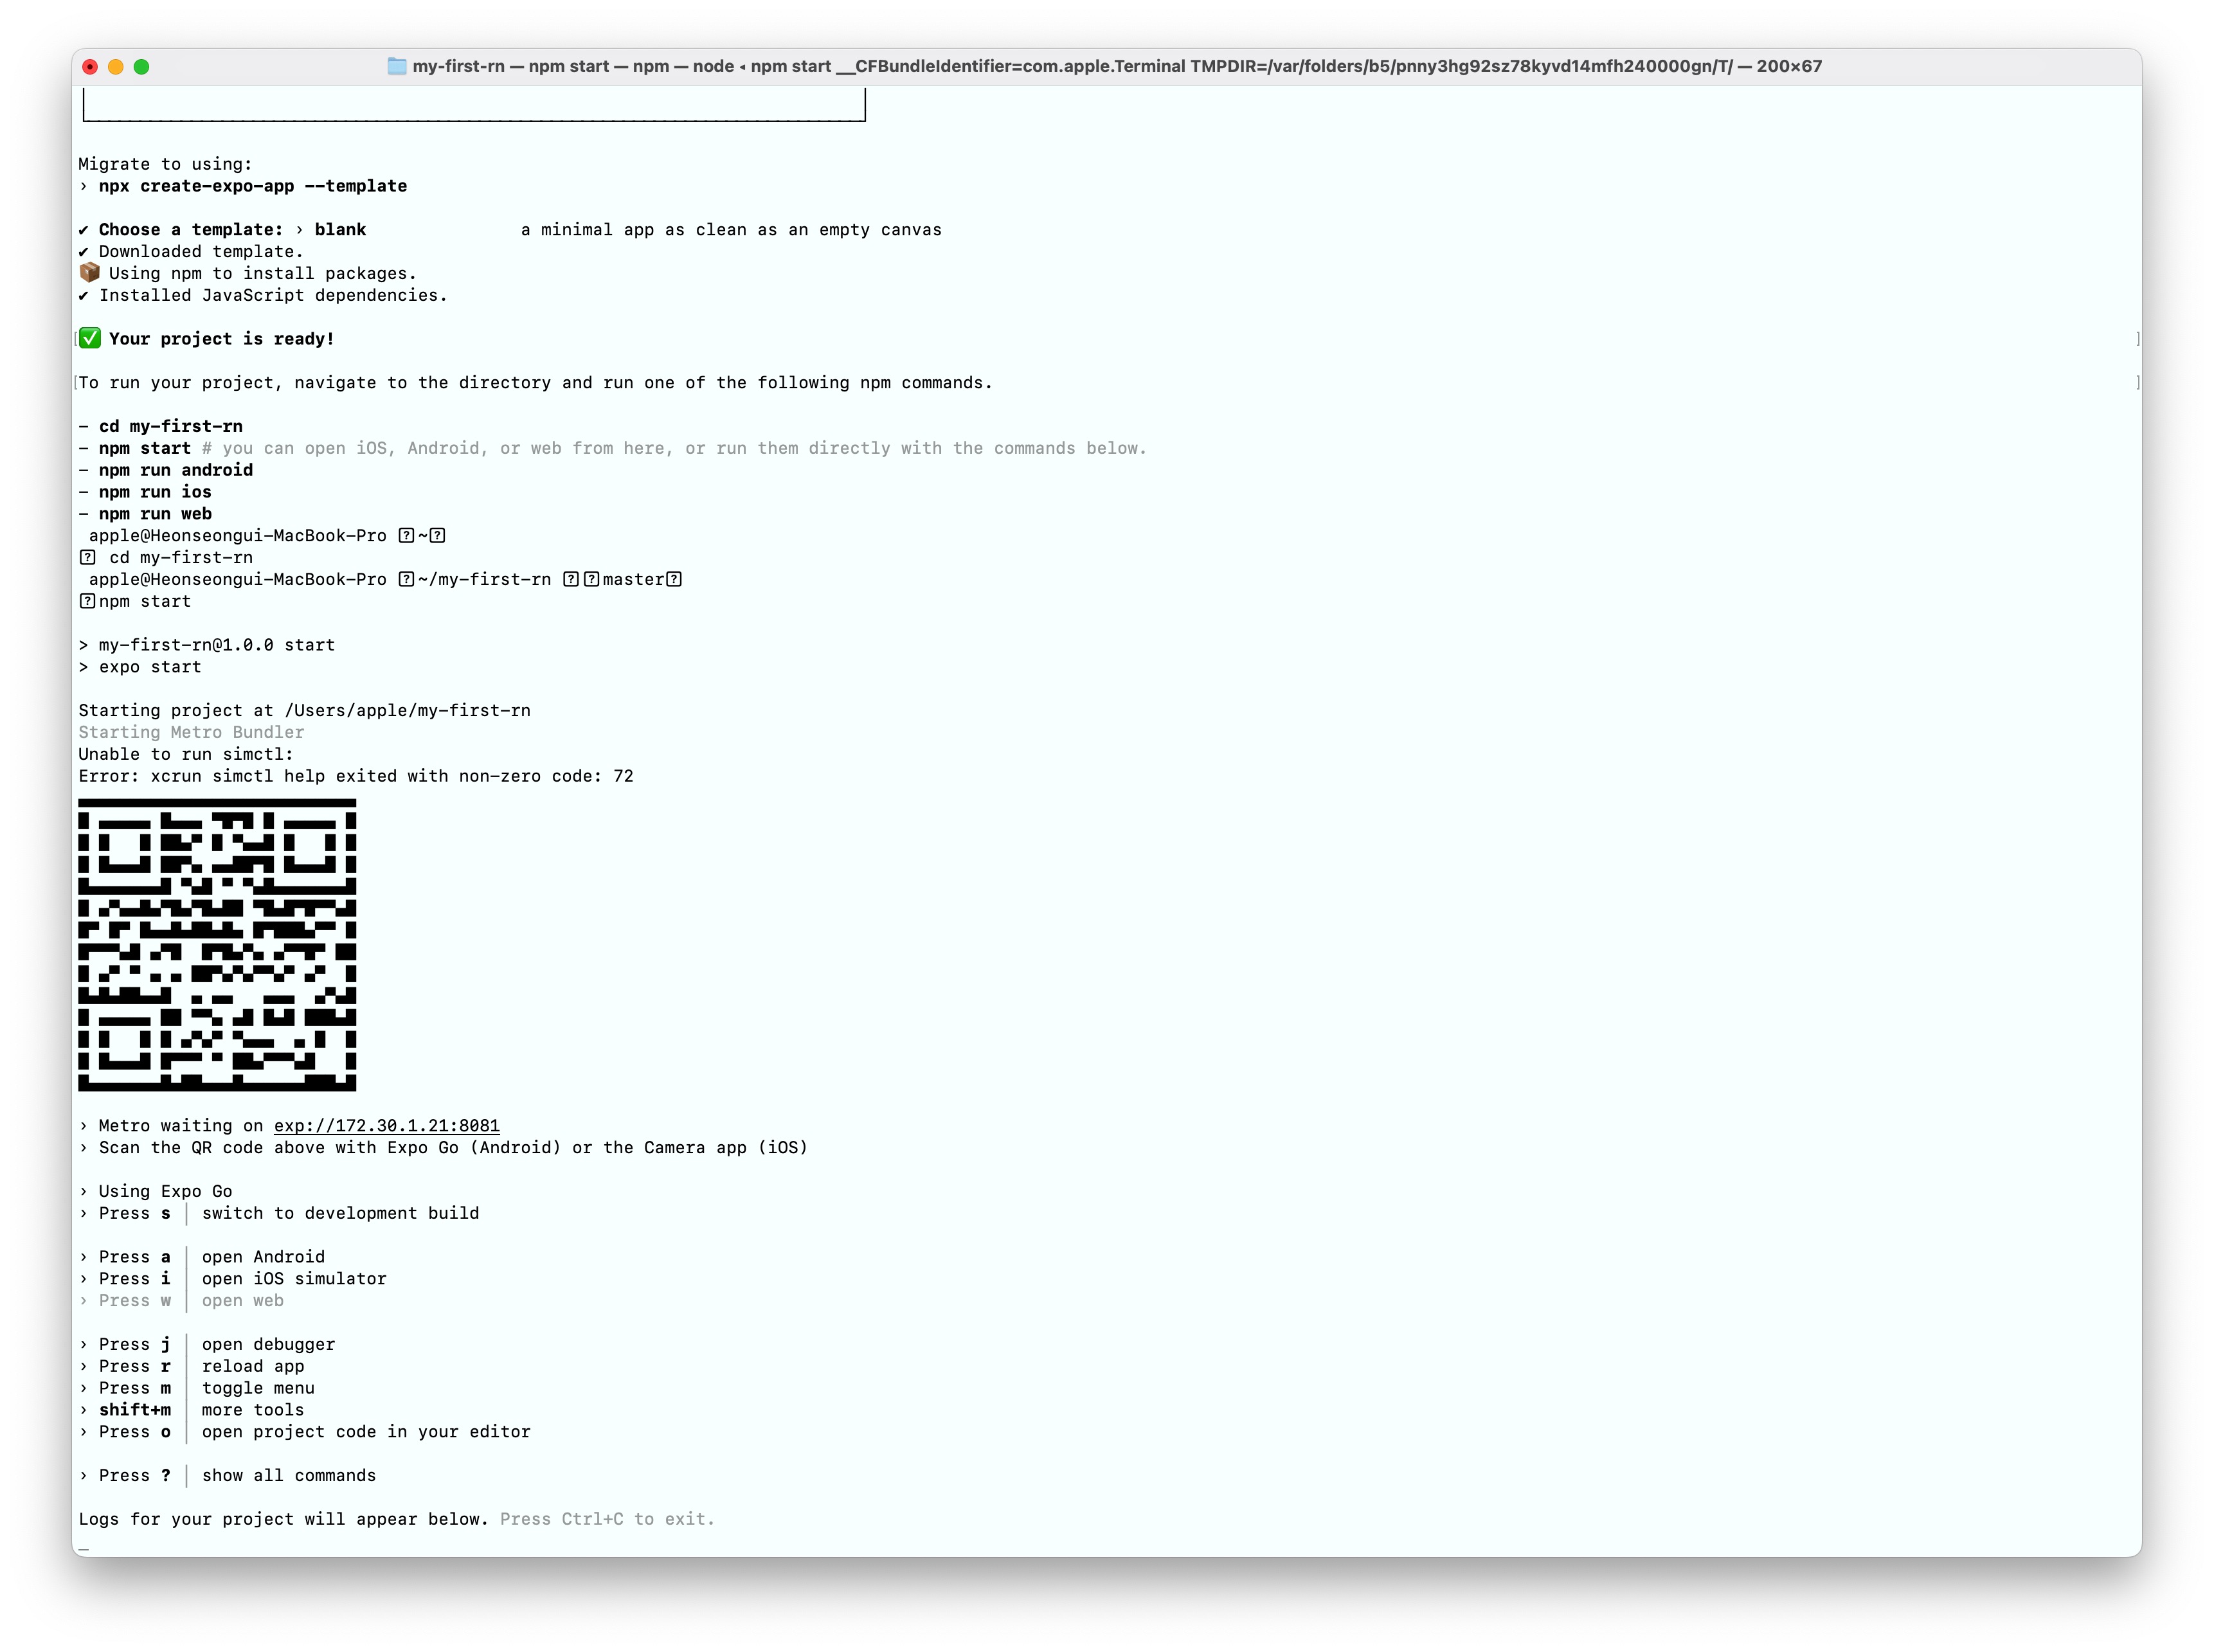Click the xcrun simctl error message line
Screen dimensions: 2214x1652
point(355,776)
